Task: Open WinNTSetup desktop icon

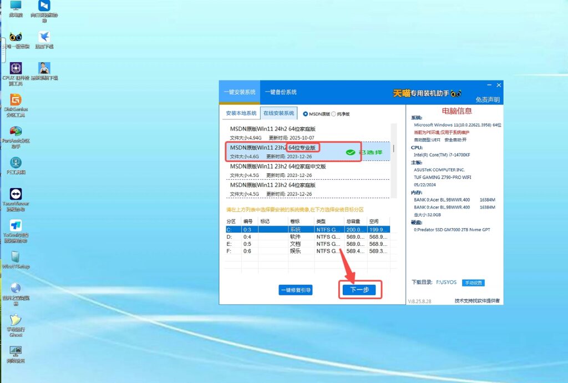Action: [16, 257]
